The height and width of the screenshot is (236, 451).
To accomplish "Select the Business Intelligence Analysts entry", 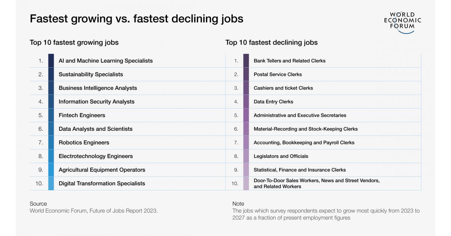I will pyautogui.click(x=98, y=88).
